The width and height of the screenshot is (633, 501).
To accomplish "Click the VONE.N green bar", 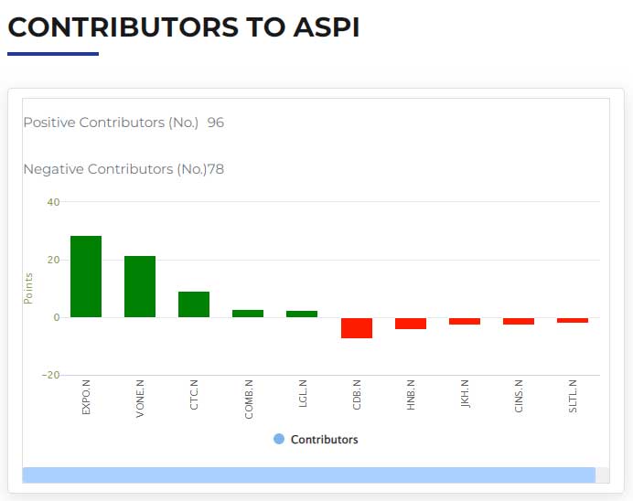I will [x=140, y=286].
